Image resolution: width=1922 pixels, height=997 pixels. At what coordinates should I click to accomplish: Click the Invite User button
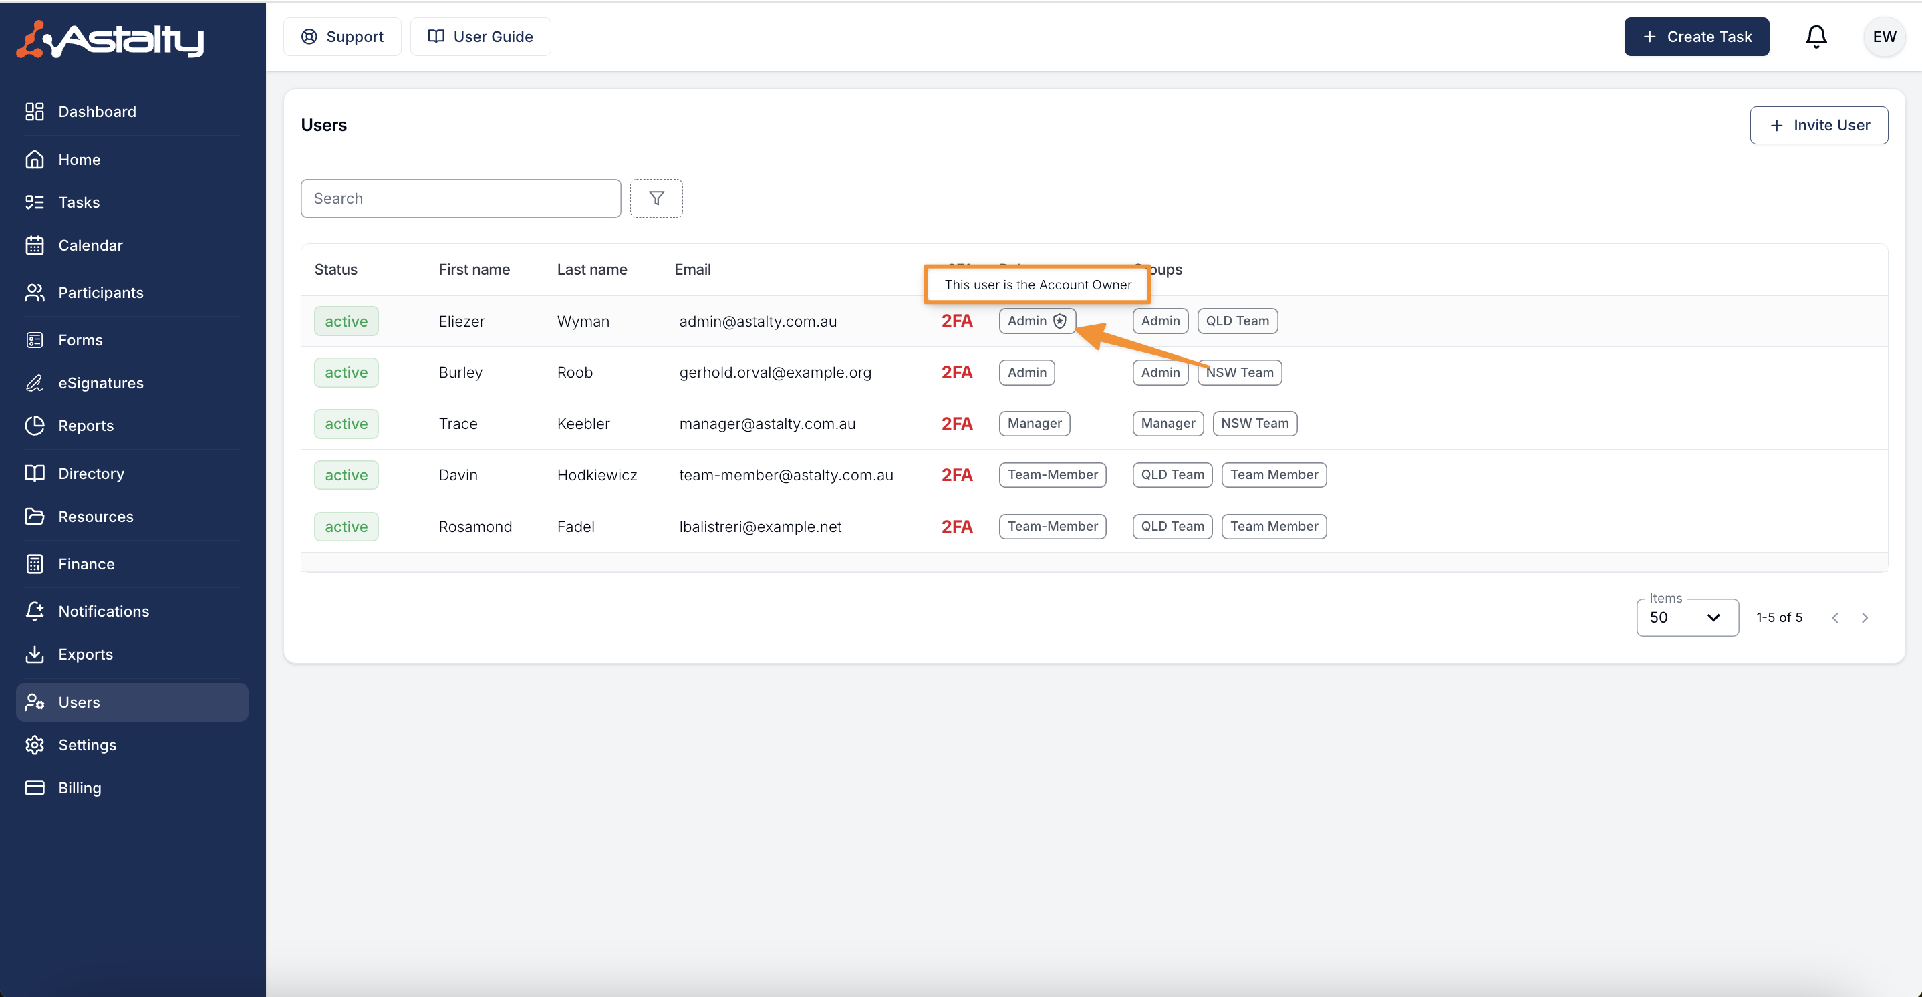pos(1818,126)
